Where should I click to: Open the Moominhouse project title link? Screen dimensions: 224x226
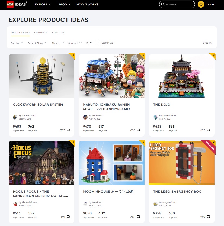(108, 191)
